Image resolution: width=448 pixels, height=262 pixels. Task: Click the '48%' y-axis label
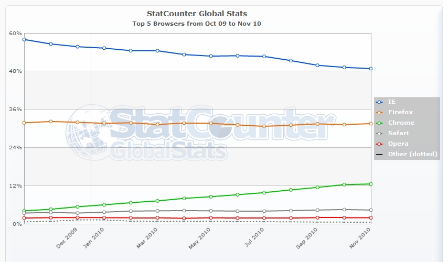(x=15, y=71)
